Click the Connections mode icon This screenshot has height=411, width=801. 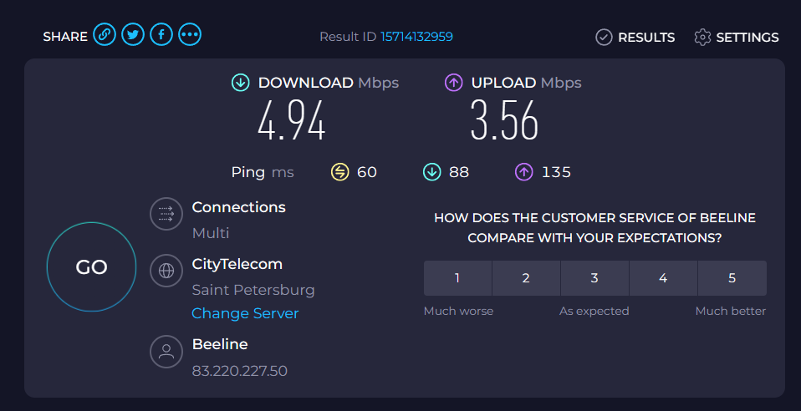tap(166, 214)
